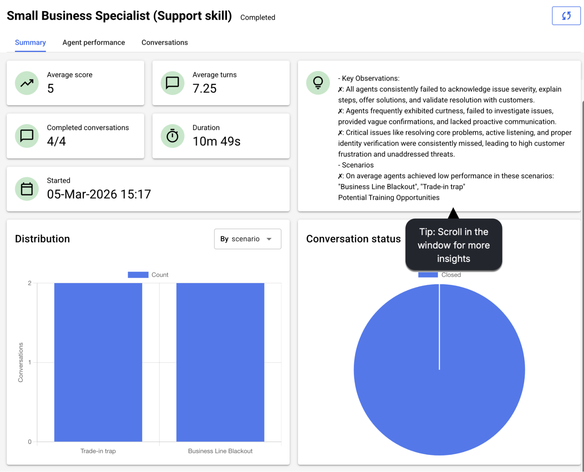Switch to the Agent performance tab
584x472 pixels.
93,42
